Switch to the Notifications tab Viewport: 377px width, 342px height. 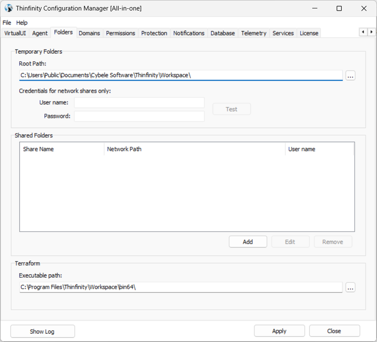189,33
